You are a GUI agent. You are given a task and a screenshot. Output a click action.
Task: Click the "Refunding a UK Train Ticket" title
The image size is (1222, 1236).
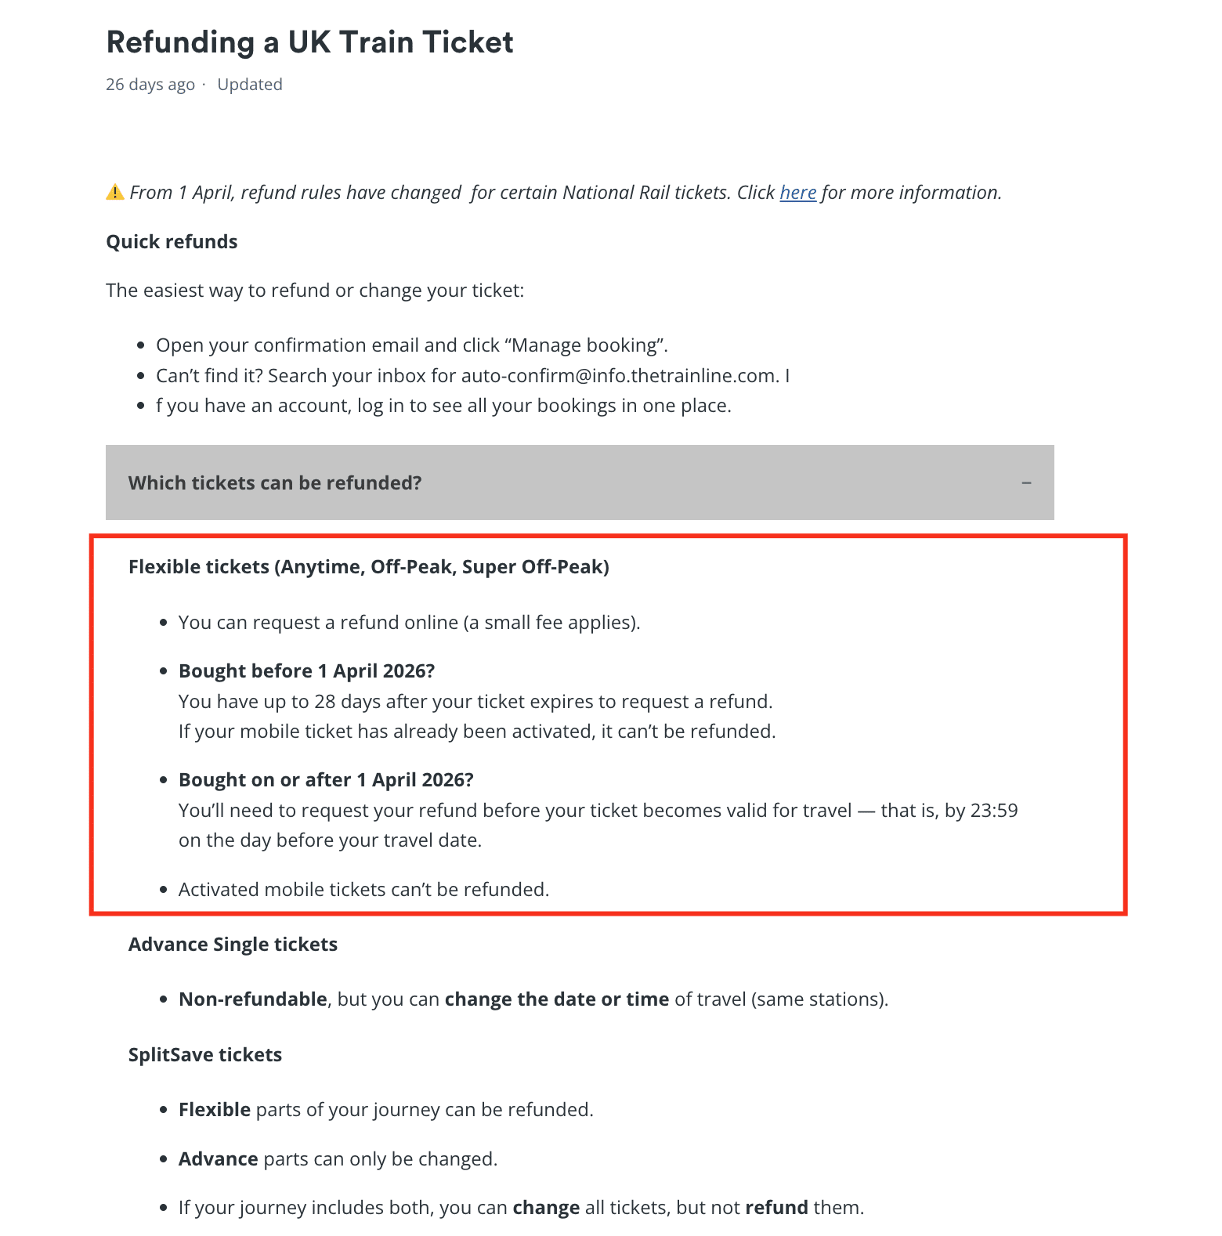pos(309,42)
